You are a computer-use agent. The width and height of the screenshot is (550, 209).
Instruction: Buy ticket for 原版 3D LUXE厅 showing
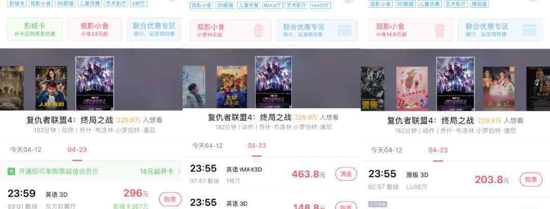click(531, 180)
